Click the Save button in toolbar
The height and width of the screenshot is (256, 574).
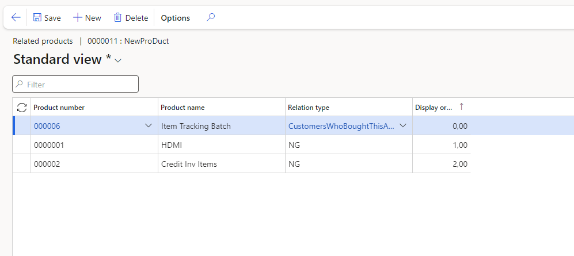click(47, 18)
